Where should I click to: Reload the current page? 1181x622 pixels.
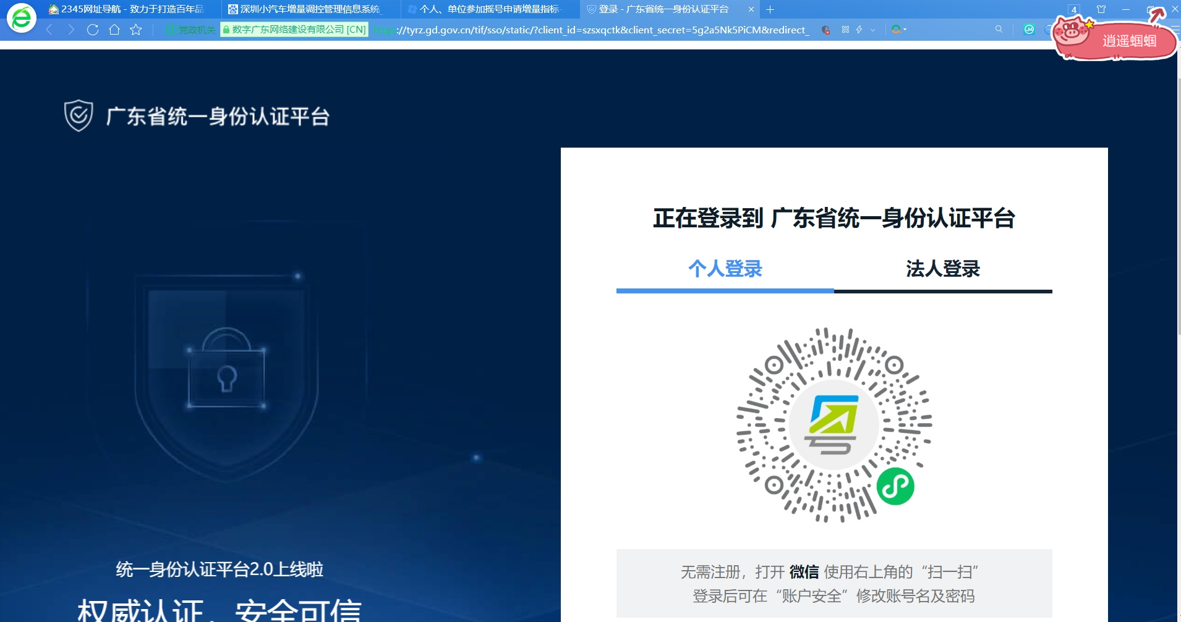(x=93, y=30)
